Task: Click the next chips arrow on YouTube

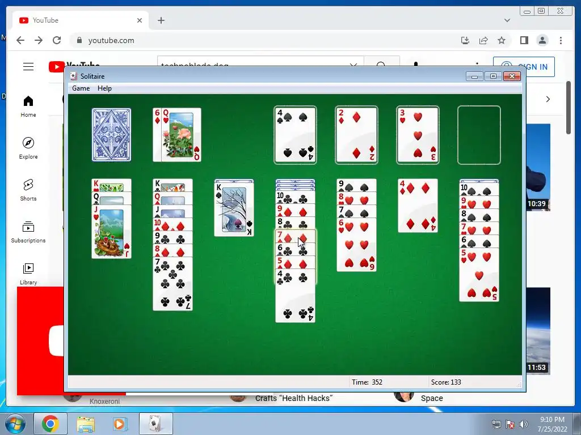Action: pos(548,99)
